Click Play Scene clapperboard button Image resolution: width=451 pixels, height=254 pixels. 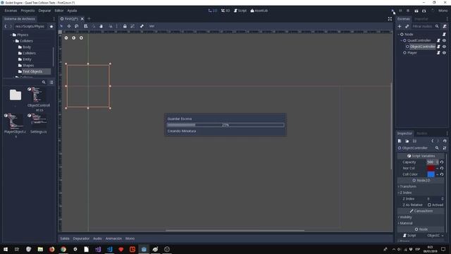pos(416,11)
